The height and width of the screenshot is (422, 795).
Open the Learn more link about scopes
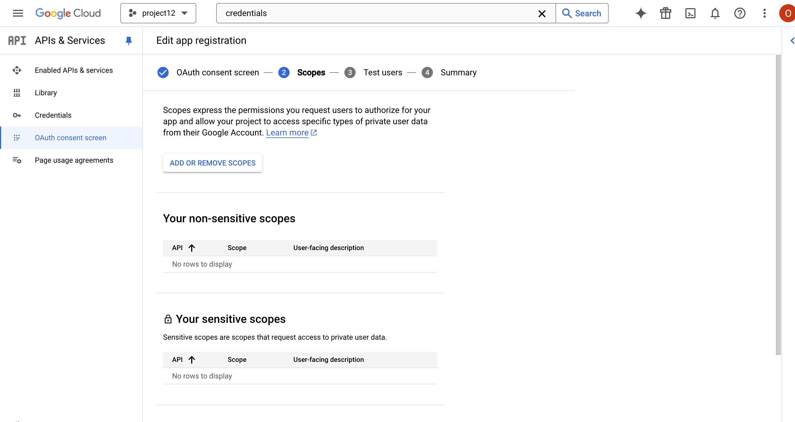click(x=287, y=133)
